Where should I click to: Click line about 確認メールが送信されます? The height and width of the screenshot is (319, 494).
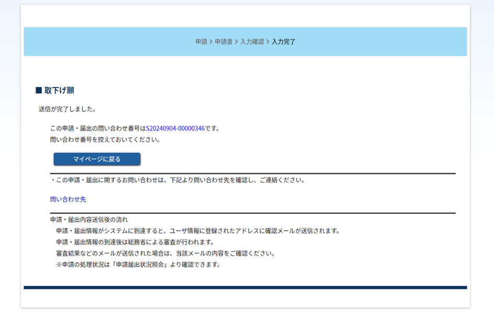[x=198, y=231]
